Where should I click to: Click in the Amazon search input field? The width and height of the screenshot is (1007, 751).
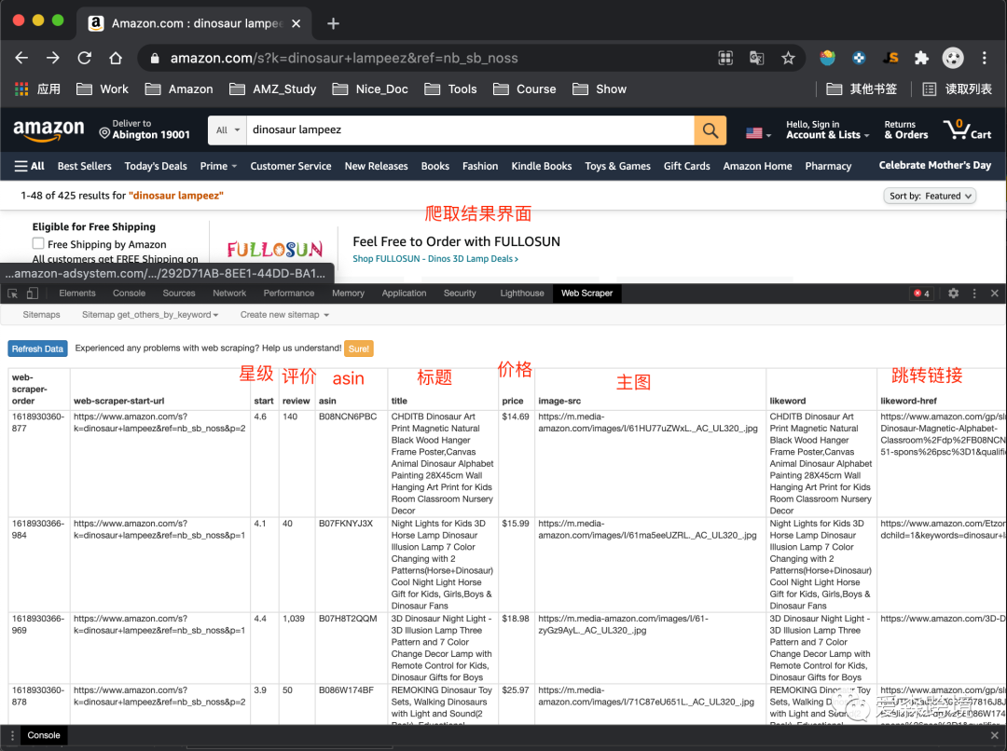[470, 130]
